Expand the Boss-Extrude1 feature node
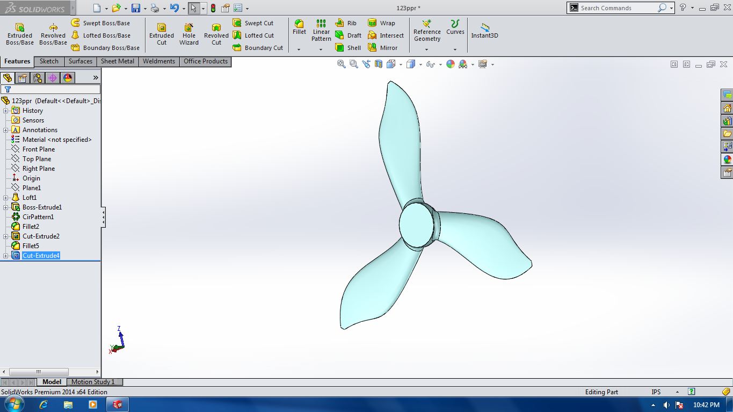The image size is (733, 412). pos(6,207)
